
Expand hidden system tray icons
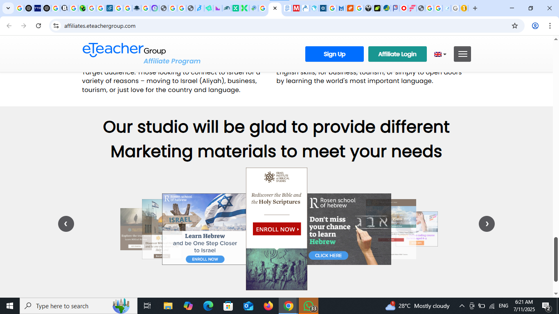pos(462,306)
